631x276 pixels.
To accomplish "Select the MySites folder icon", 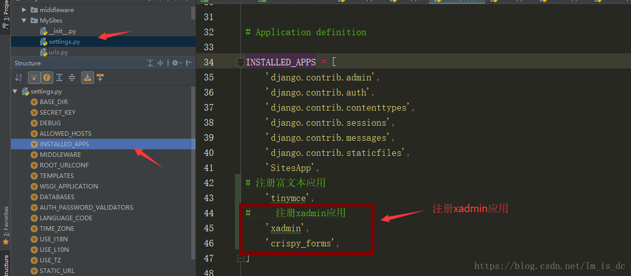I will click(34, 21).
